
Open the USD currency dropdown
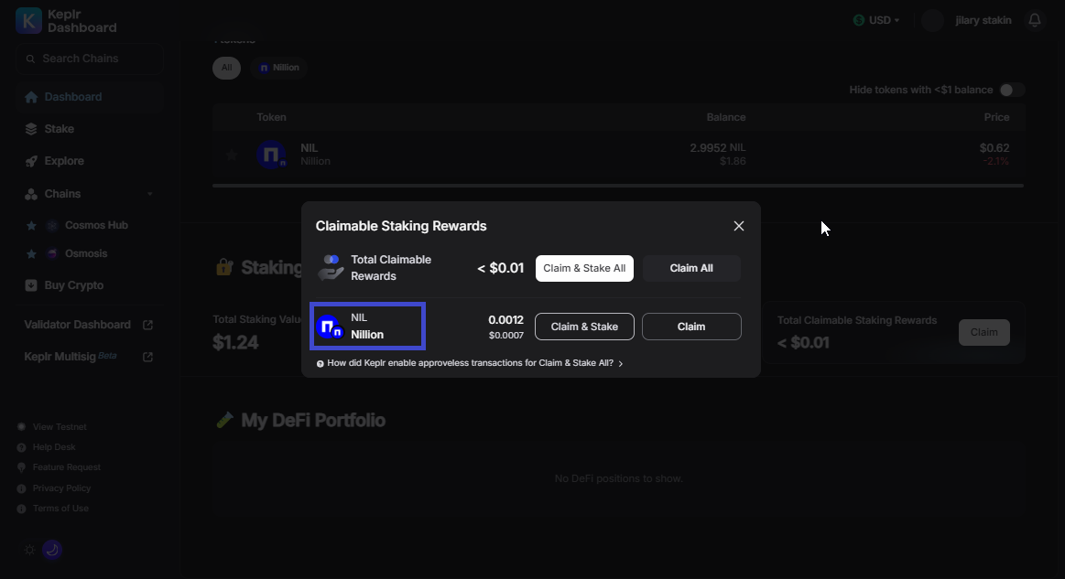coord(875,19)
